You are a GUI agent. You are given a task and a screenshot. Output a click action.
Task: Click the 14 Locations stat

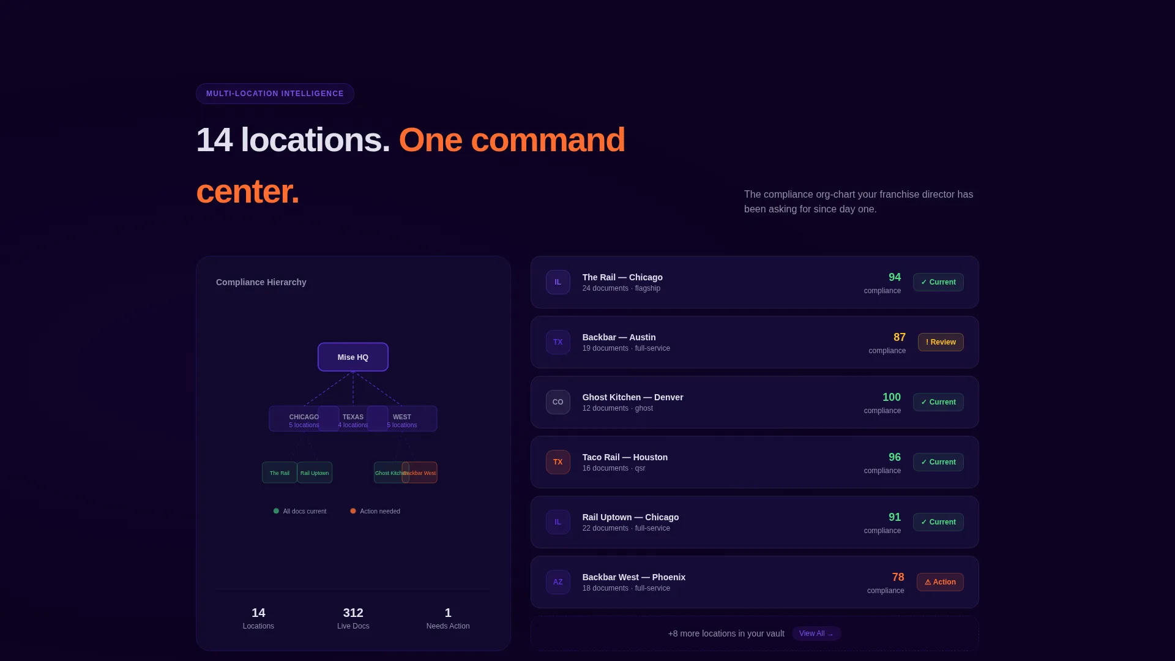258,618
